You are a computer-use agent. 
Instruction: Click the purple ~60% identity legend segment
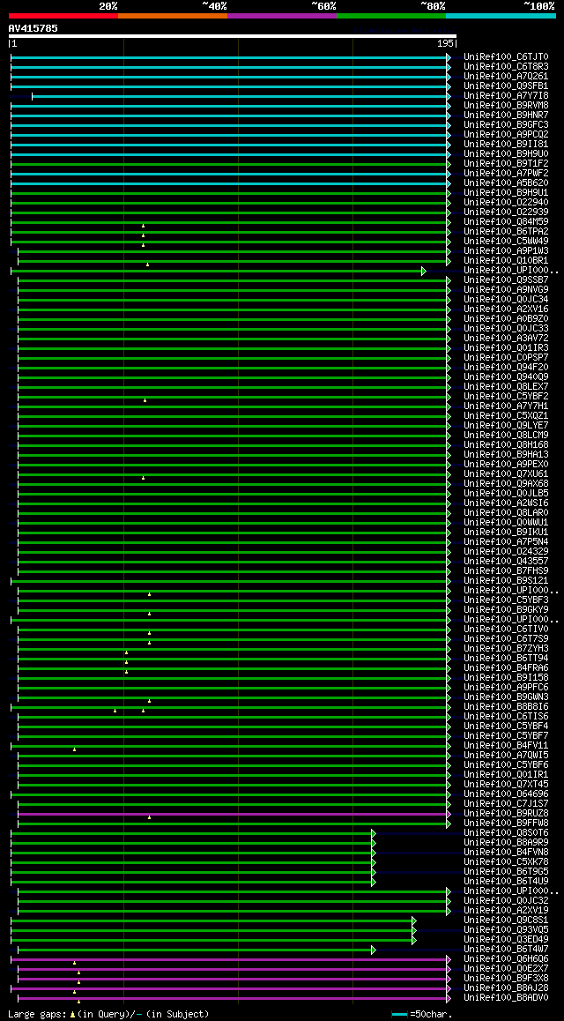(282, 15)
